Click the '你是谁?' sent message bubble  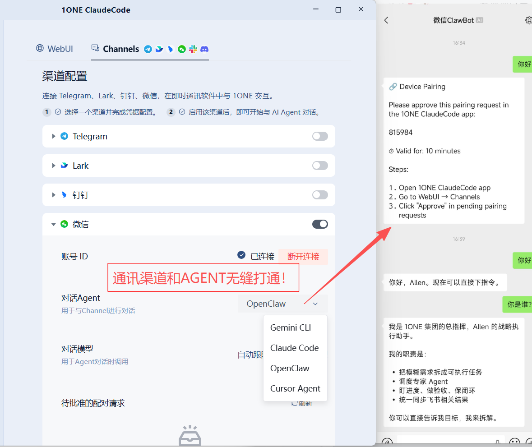pyautogui.click(x=517, y=304)
